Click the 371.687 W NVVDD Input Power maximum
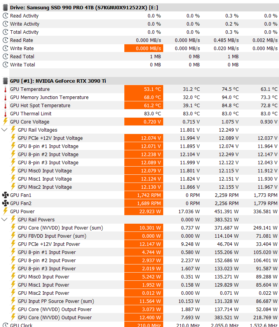This screenshot has height=327, width=279. pos(227,228)
